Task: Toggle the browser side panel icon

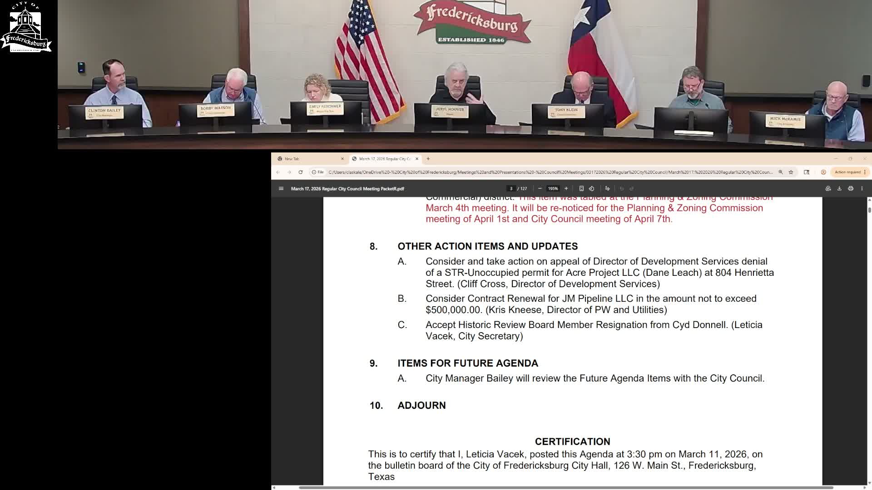Action: (x=807, y=172)
